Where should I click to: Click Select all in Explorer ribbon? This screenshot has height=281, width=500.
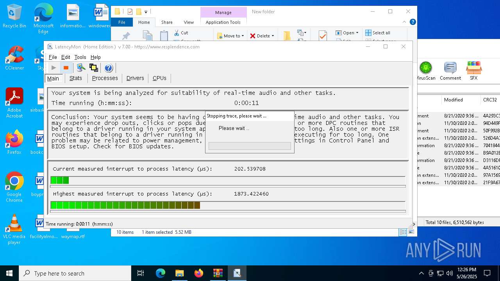click(x=377, y=33)
